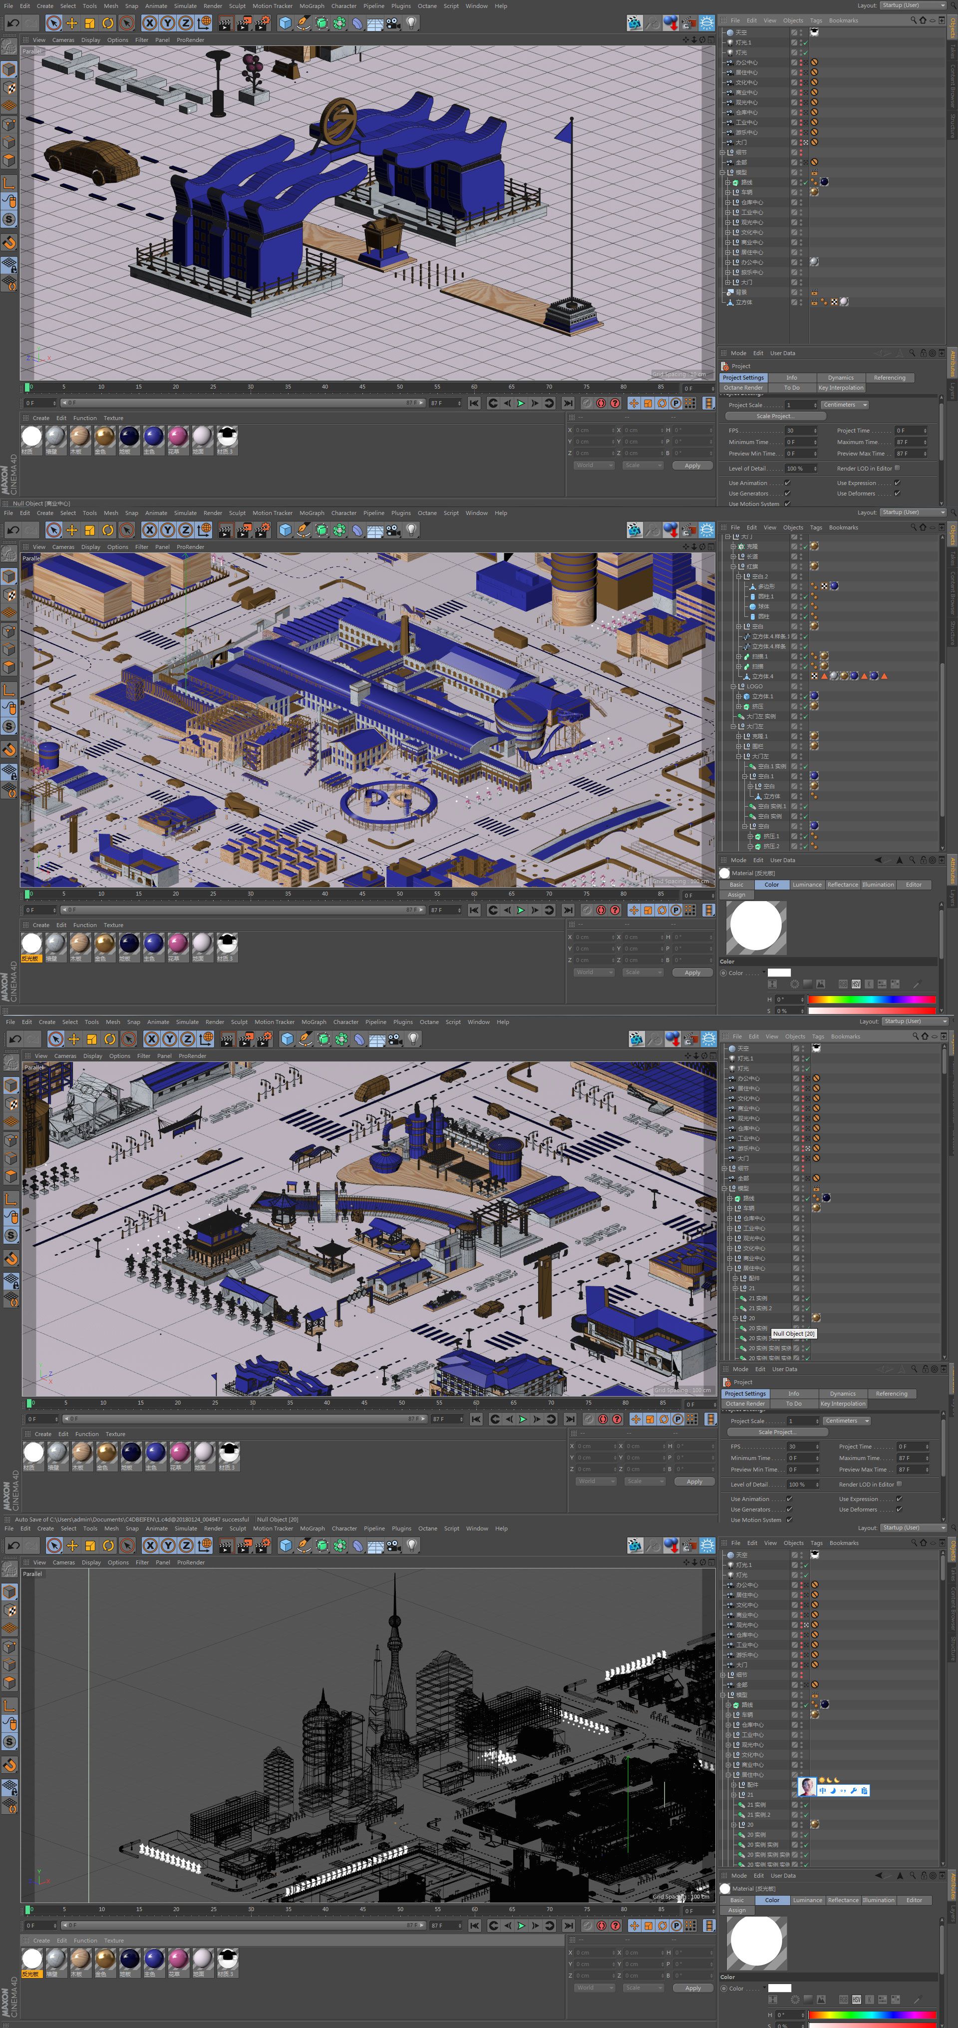Select the Move tool in the topmost toolbar
The width and height of the screenshot is (958, 2028).
tap(71, 23)
